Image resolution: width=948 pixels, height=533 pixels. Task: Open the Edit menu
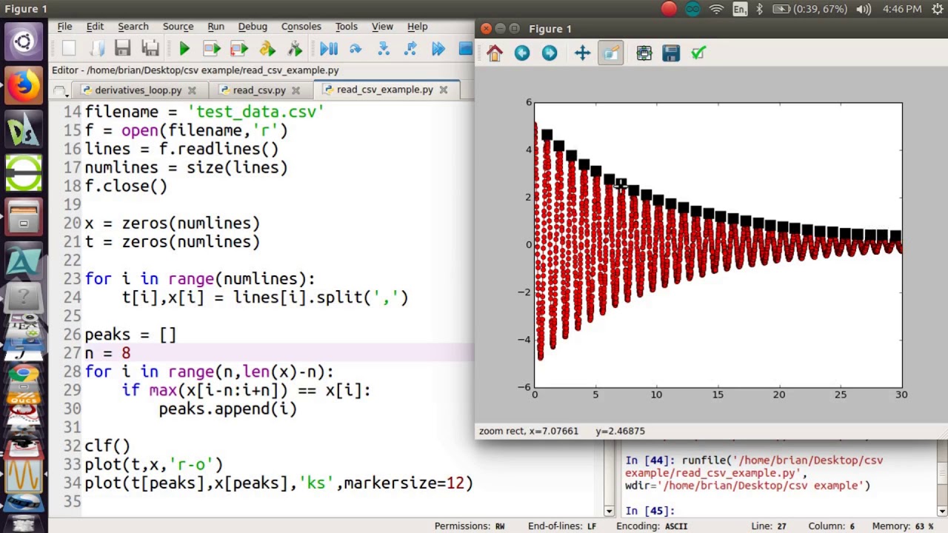click(95, 26)
